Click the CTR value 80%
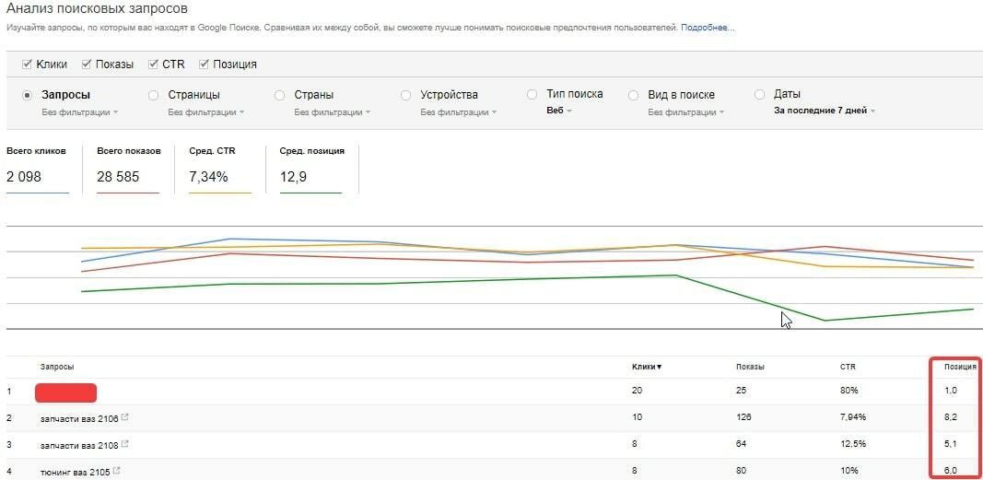 (x=848, y=391)
